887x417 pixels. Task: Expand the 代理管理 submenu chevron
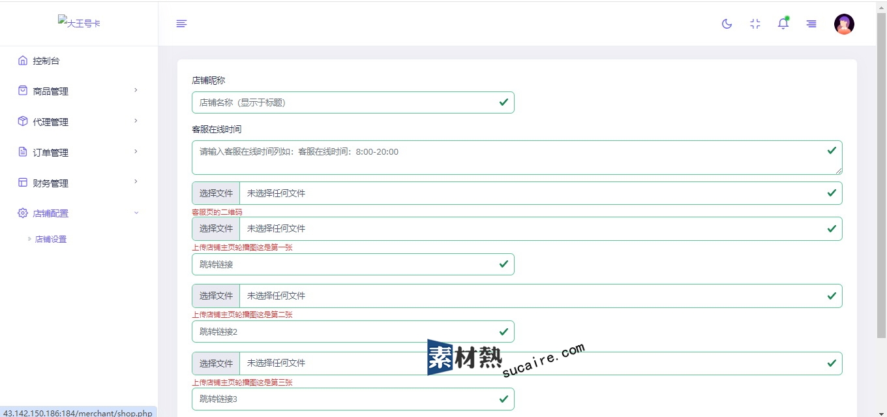136,121
